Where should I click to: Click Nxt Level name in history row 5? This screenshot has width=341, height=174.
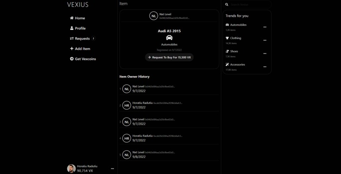pos(138,152)
